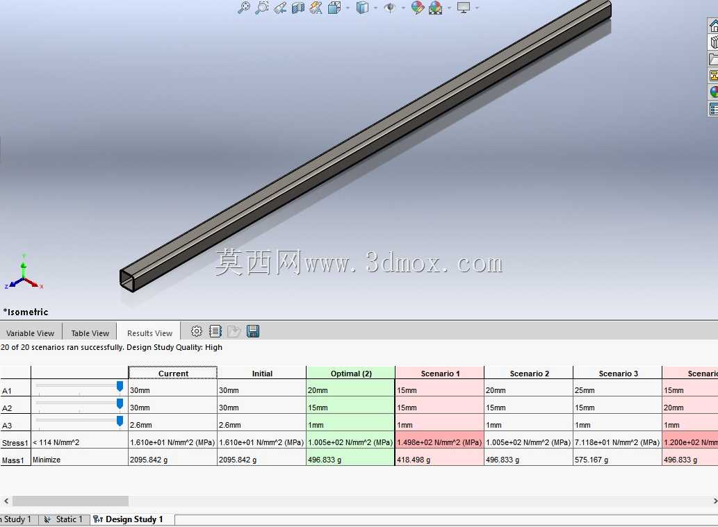This screenshot has height=527, width=718.
Task: Click the View Settings monitor icon
Action: pyautogui.click(x=464, y=8)
